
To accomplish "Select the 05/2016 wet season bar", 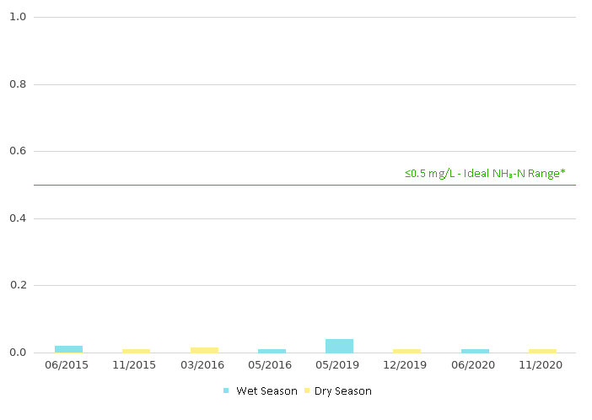I will 272,351.
